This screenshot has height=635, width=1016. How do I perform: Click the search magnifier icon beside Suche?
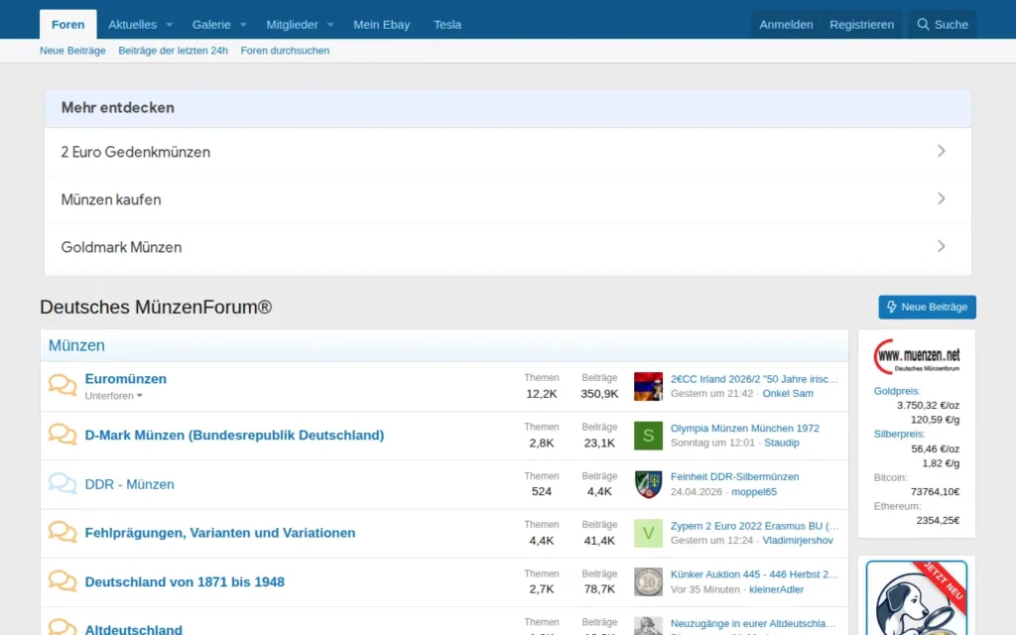pyautogui.click(x=923, y=25)
